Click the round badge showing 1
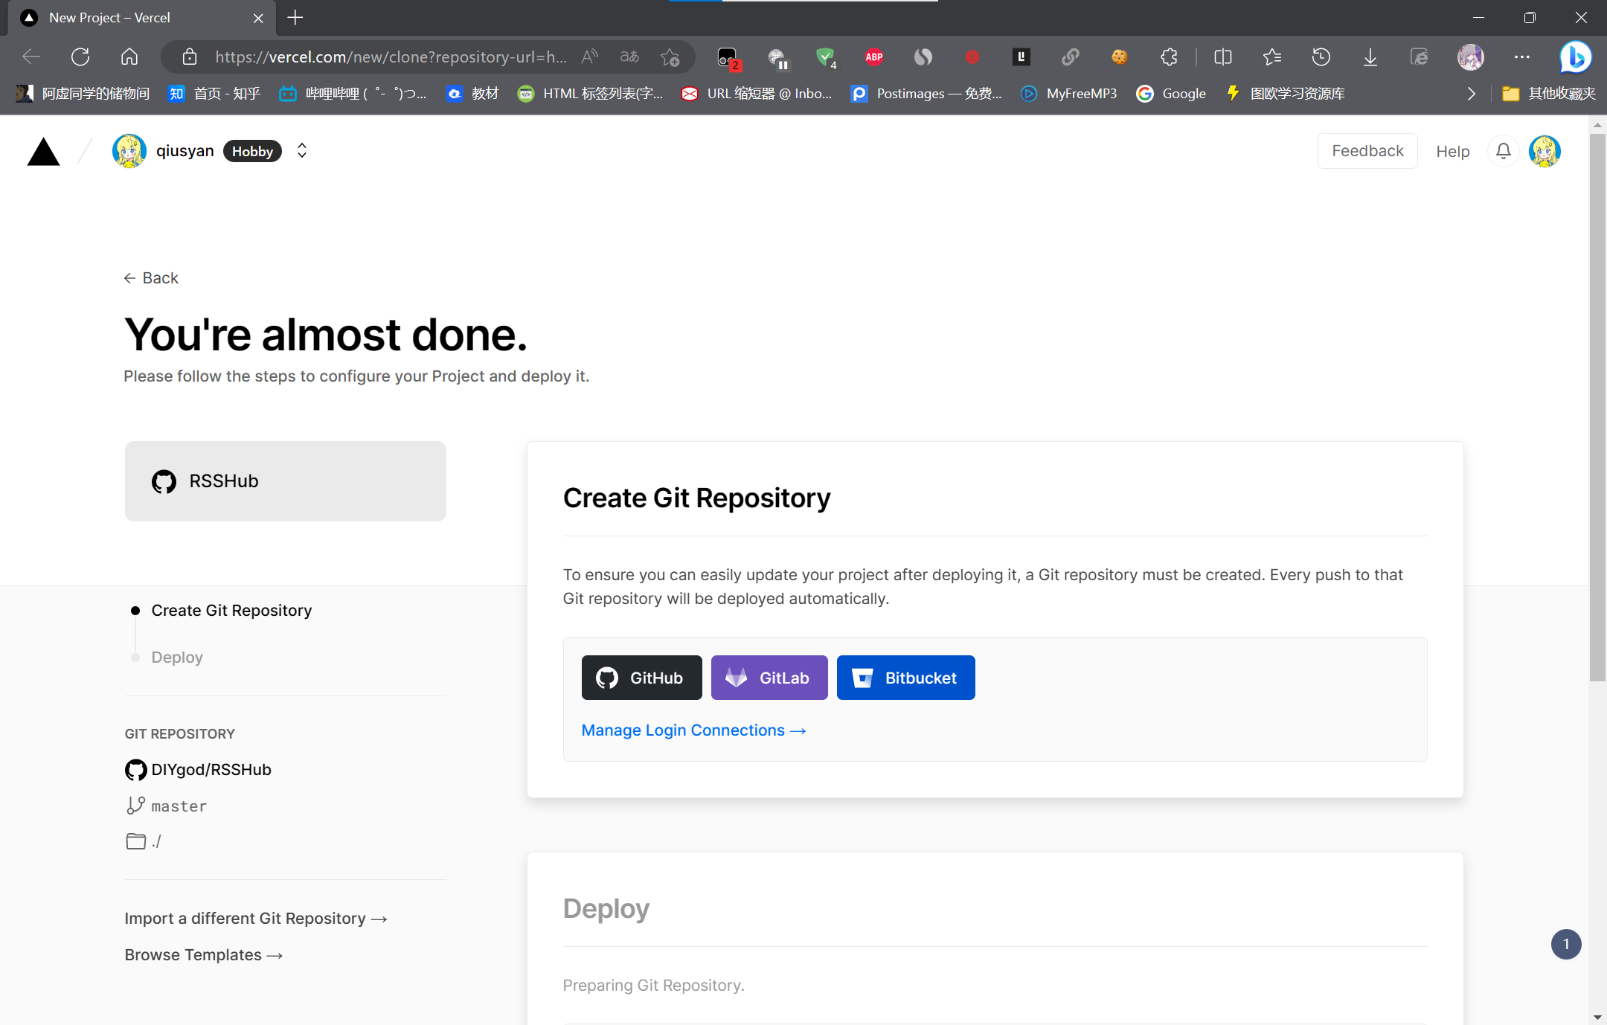 point(1566,944)
